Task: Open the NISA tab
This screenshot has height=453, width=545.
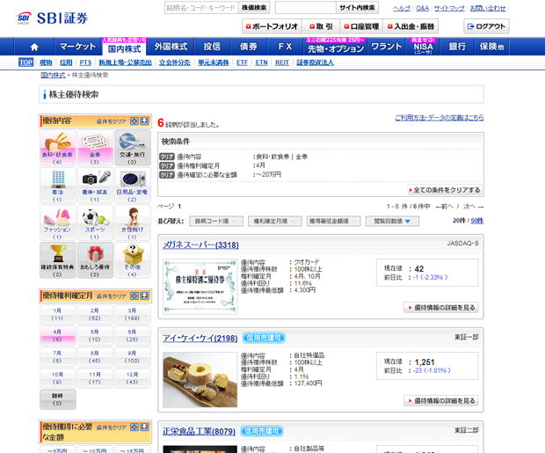Action: [423, 47]
